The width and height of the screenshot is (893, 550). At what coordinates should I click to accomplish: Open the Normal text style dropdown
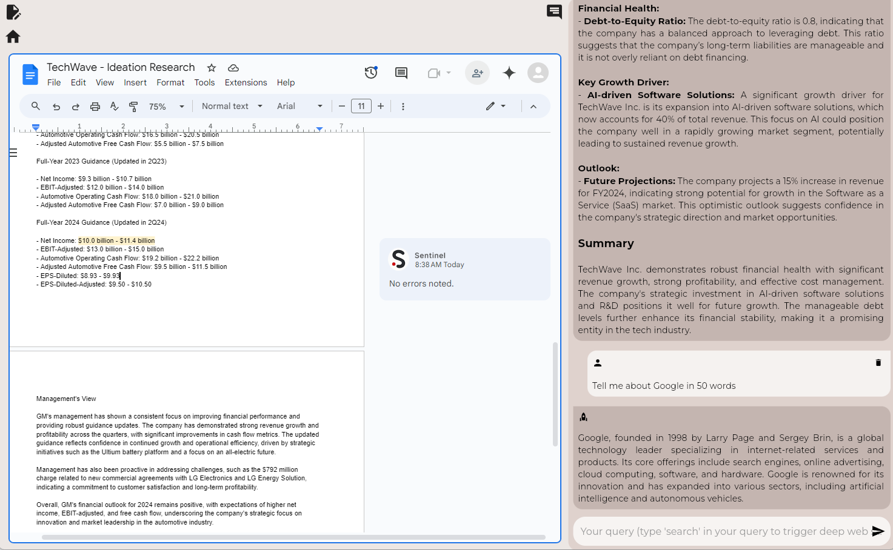tap(232, 106)
